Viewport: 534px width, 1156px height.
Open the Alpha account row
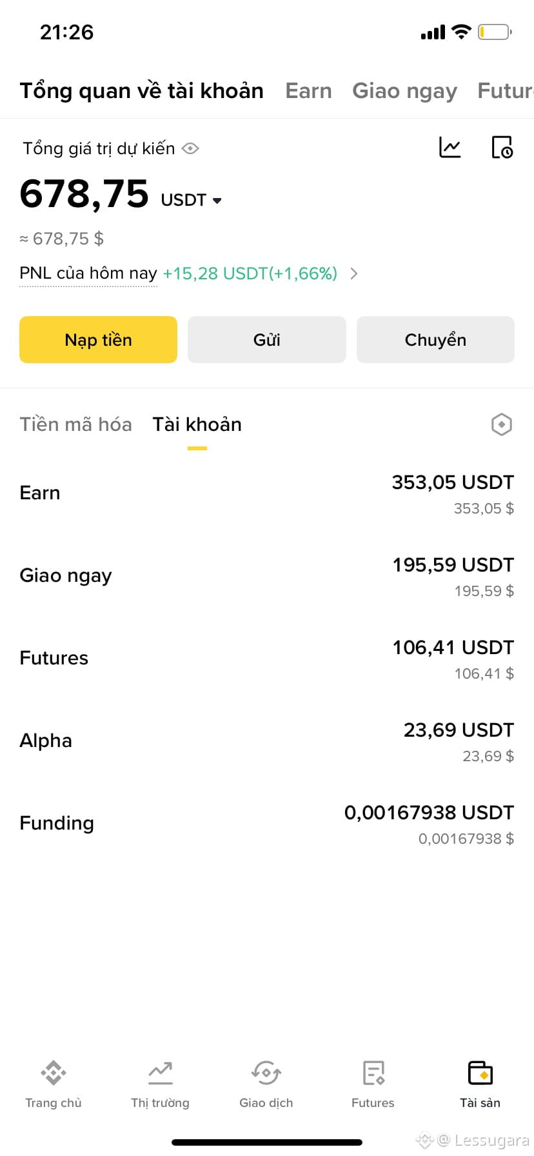267,741
